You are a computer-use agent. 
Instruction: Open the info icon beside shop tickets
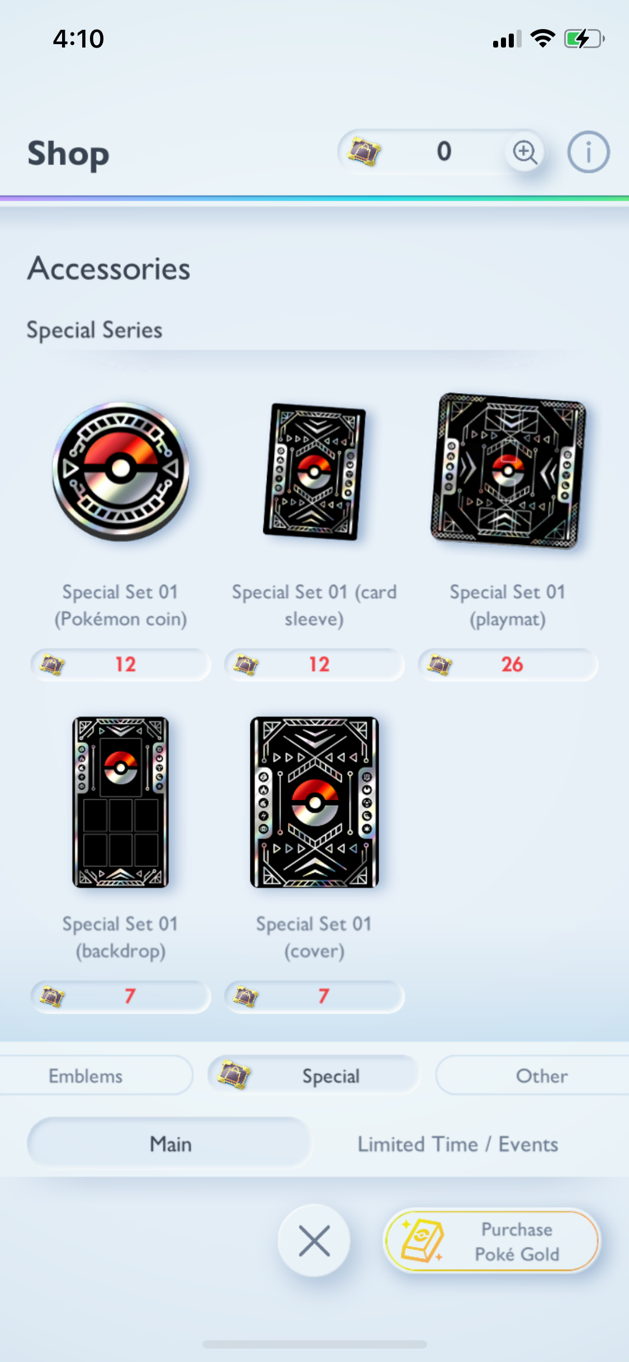pyautogui.click(x=588, y=152)
